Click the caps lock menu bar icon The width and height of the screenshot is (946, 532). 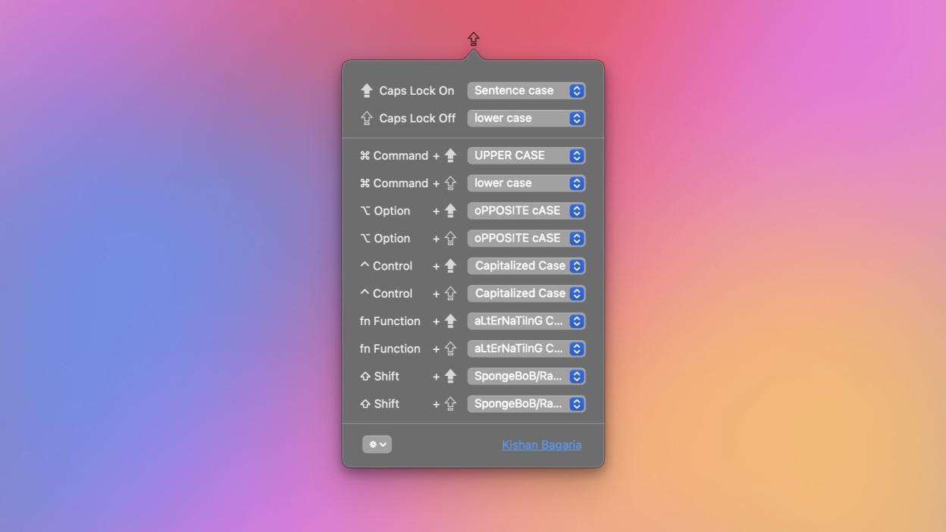(473, 39)
